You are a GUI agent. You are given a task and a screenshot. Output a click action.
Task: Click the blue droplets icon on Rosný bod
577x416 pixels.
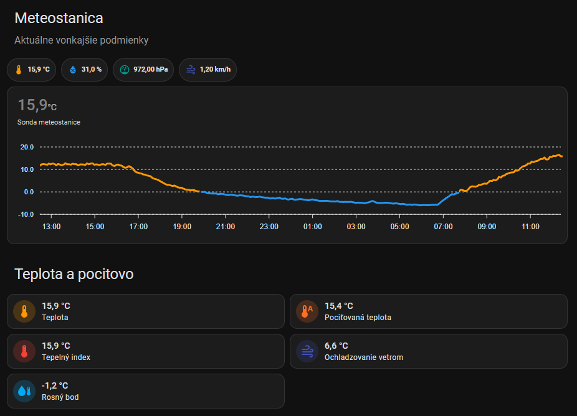(x=24, y=391)
